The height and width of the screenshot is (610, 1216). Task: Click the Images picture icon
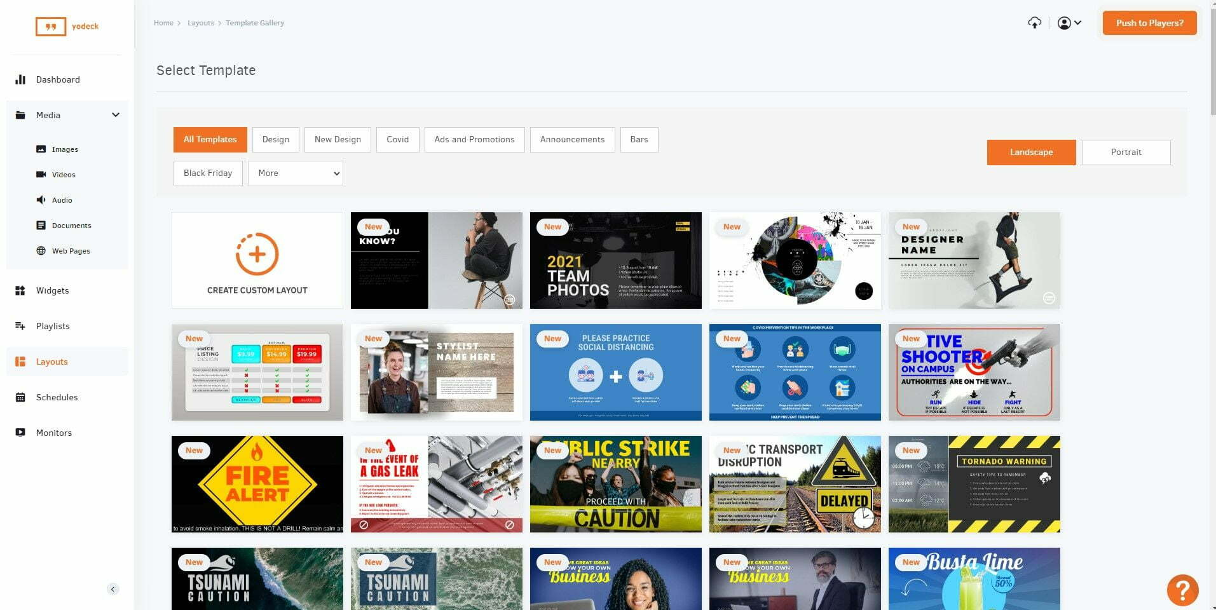[41, 149]
